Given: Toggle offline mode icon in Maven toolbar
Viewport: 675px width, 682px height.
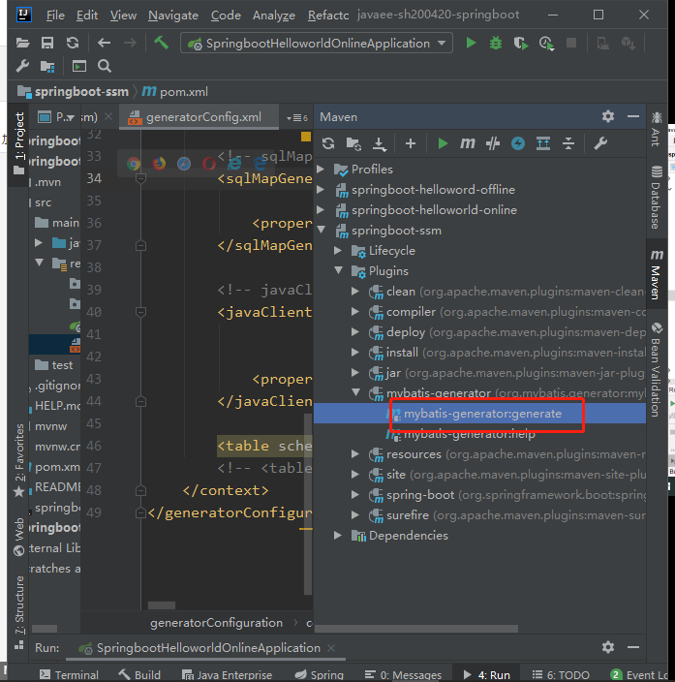Looking at the screenshot, I should [x=493, y=143].
